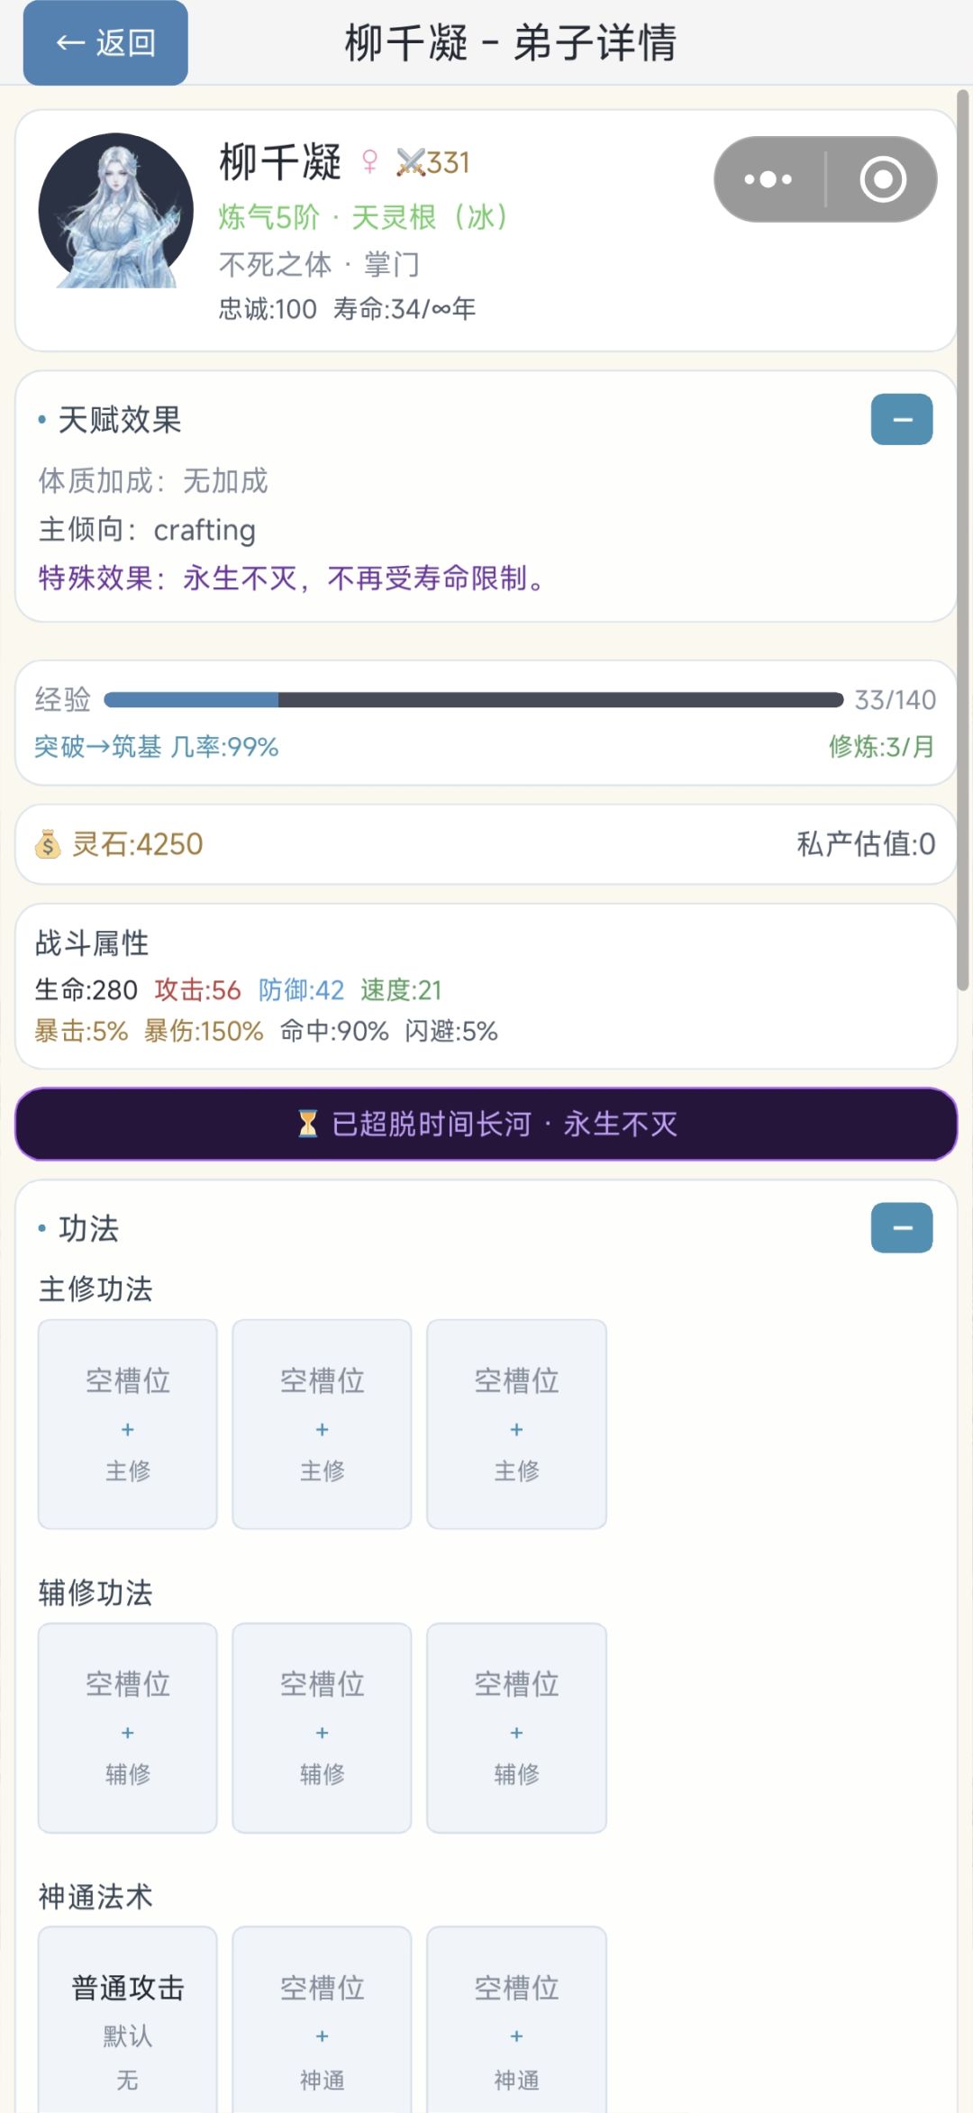Viewport: 973px width, 2113px height.
Task: Click the experience progress bar
Action: click(474, 699)
